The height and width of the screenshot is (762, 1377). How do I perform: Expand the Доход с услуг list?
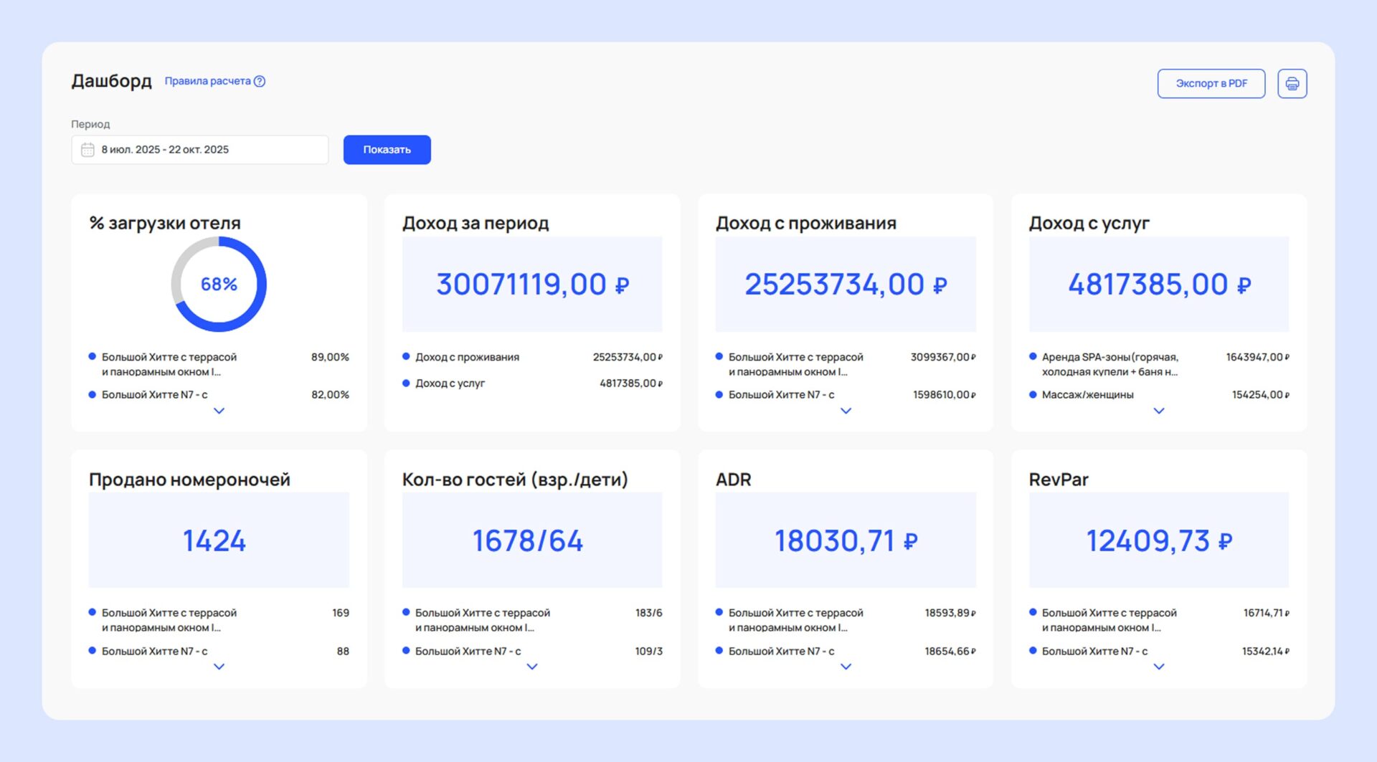coord(1158,411)
